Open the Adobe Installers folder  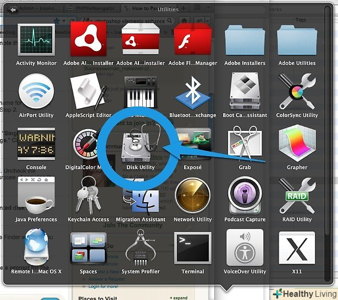point(245,40)
